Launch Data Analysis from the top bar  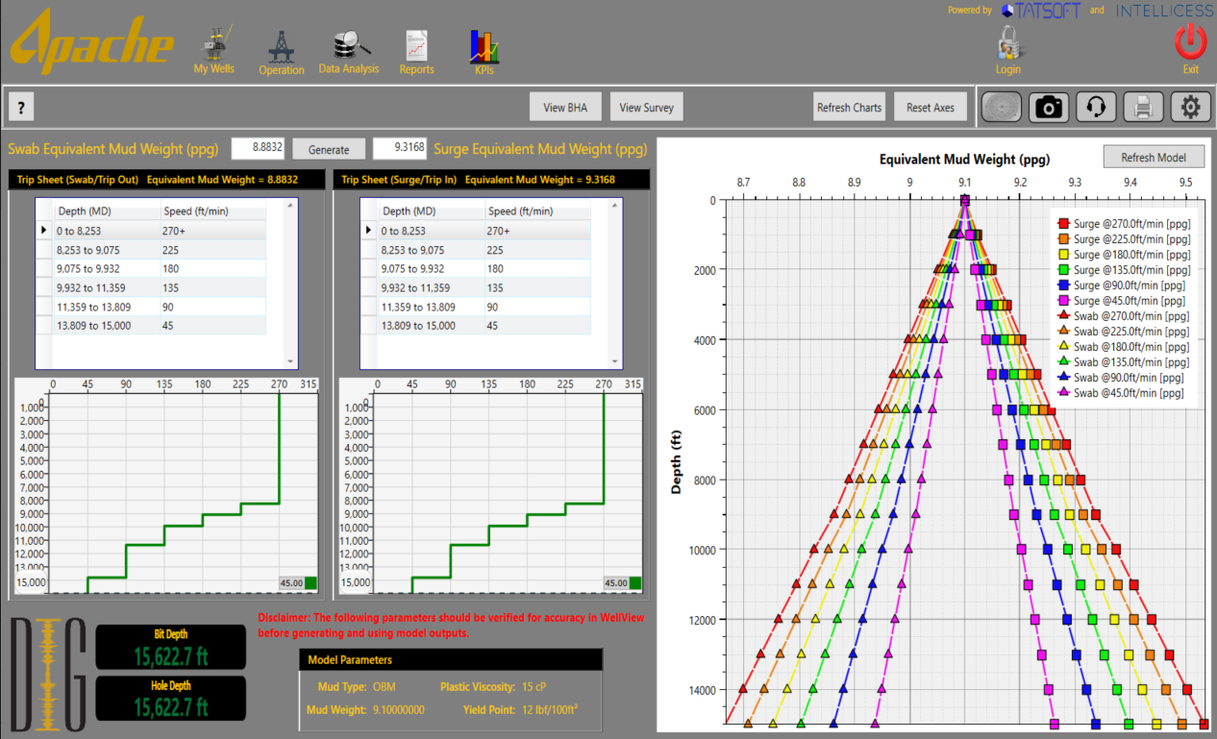[348, 48]
